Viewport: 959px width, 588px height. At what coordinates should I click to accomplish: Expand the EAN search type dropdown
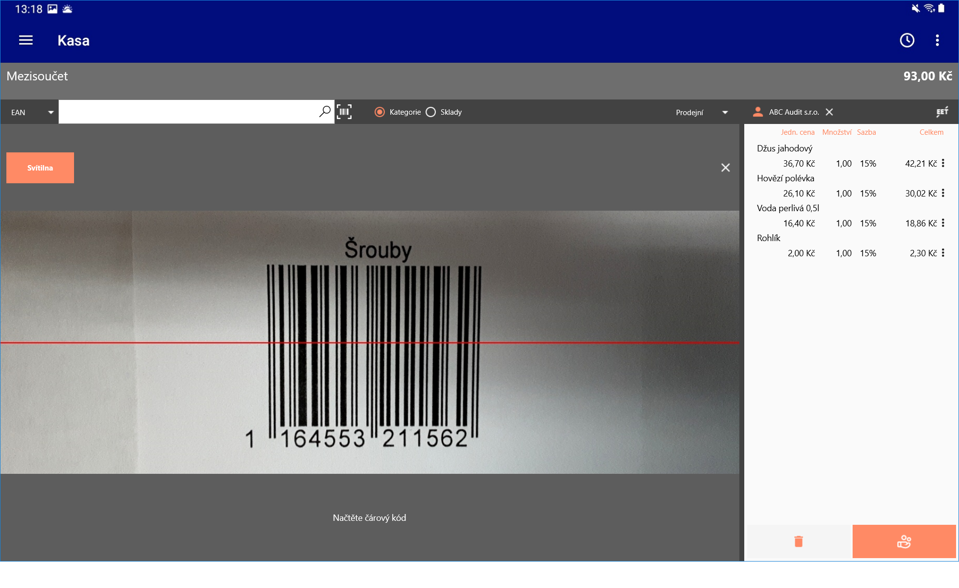pyautogui.click(x=29, y=112)
